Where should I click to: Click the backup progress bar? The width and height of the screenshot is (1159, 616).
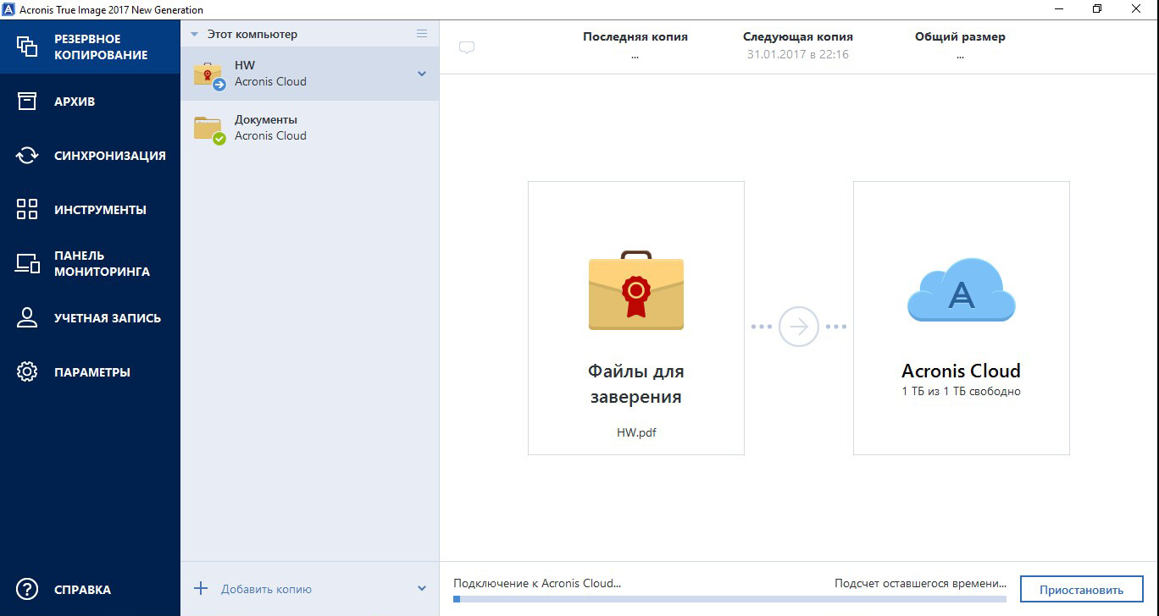[729, 599]
